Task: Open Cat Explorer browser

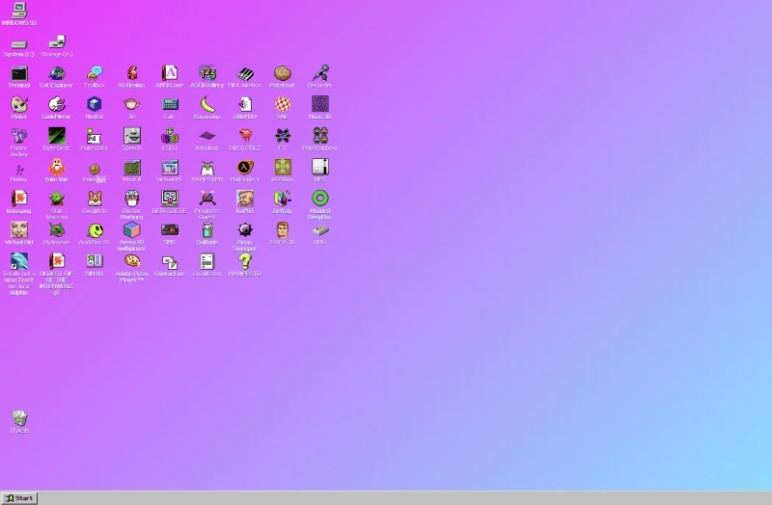Action: coord(57,73)
